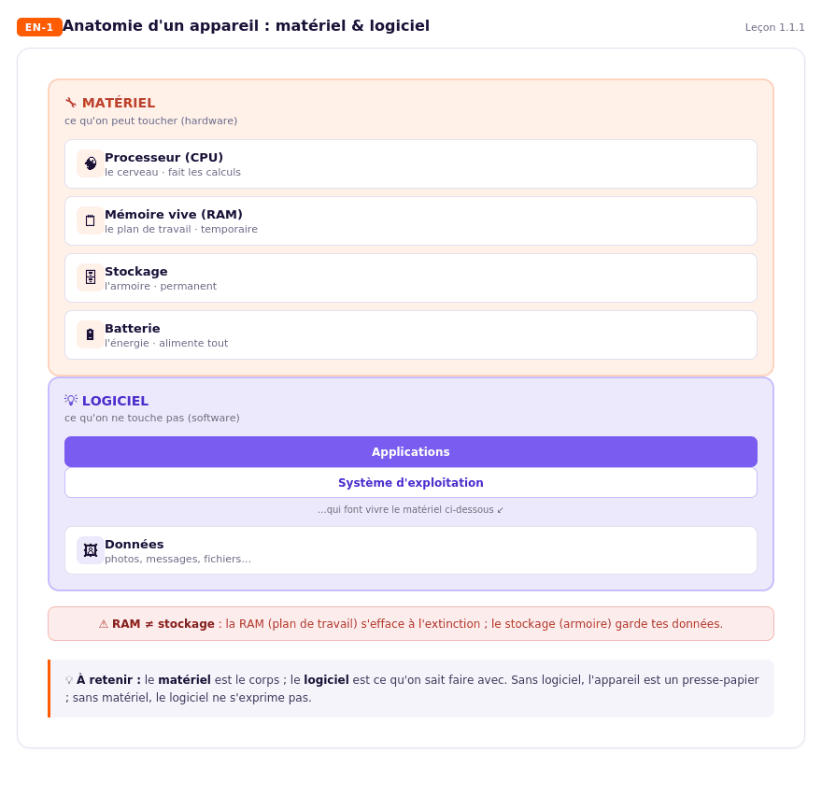The height and width of the screenshot is (810, 822).
Task: Click the Leçon 1.1.1 label
Action: tap(774, 27)
